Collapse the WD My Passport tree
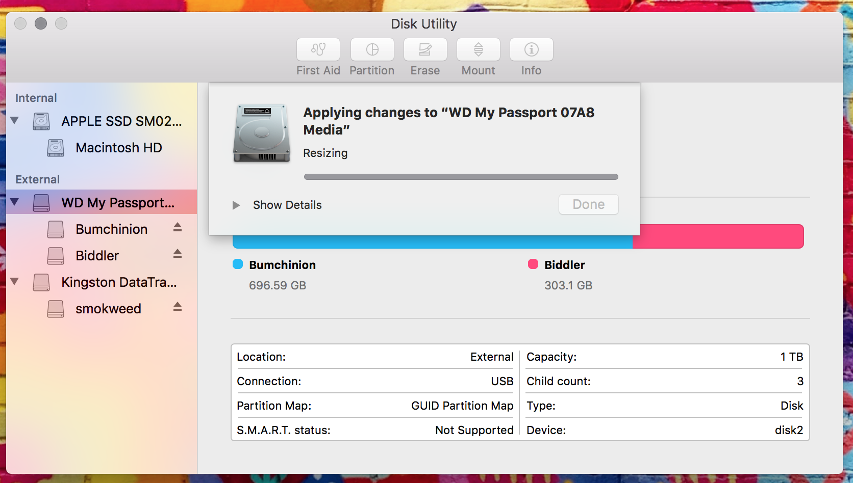The width and height of the screenshot is (853, 483). pyautogui.click(x=14, y=201)
